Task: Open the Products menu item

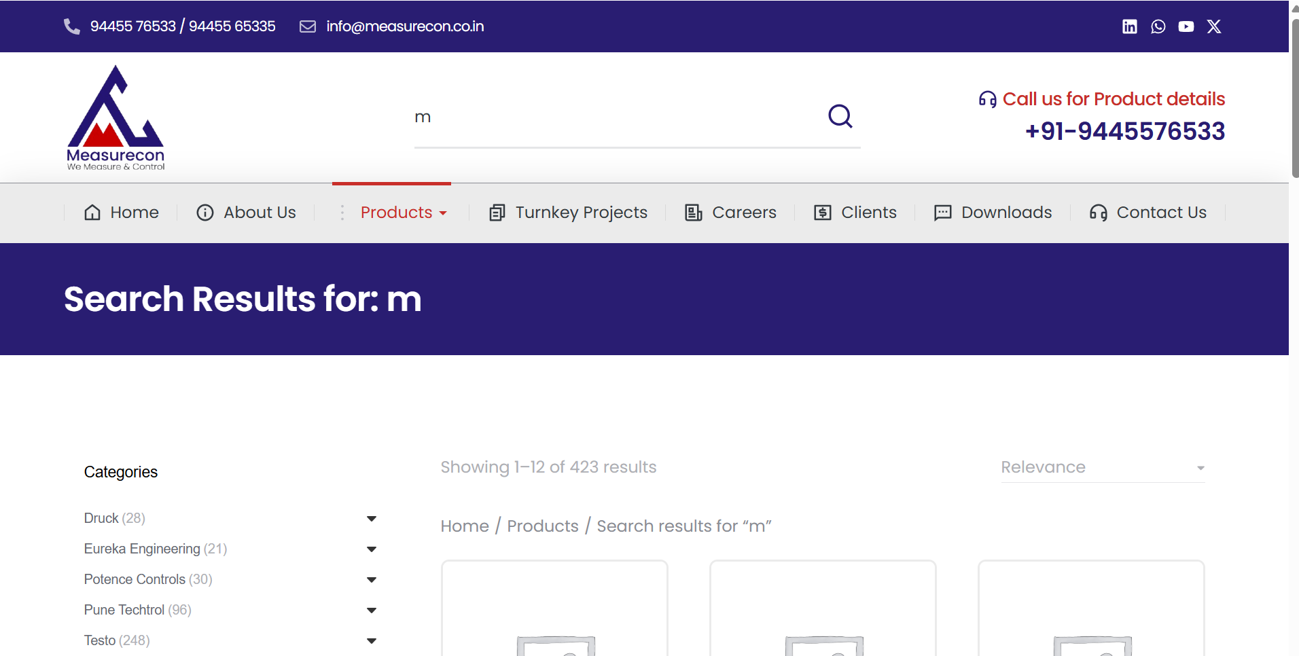Action: pyautogui.click(x=397, y=213)
